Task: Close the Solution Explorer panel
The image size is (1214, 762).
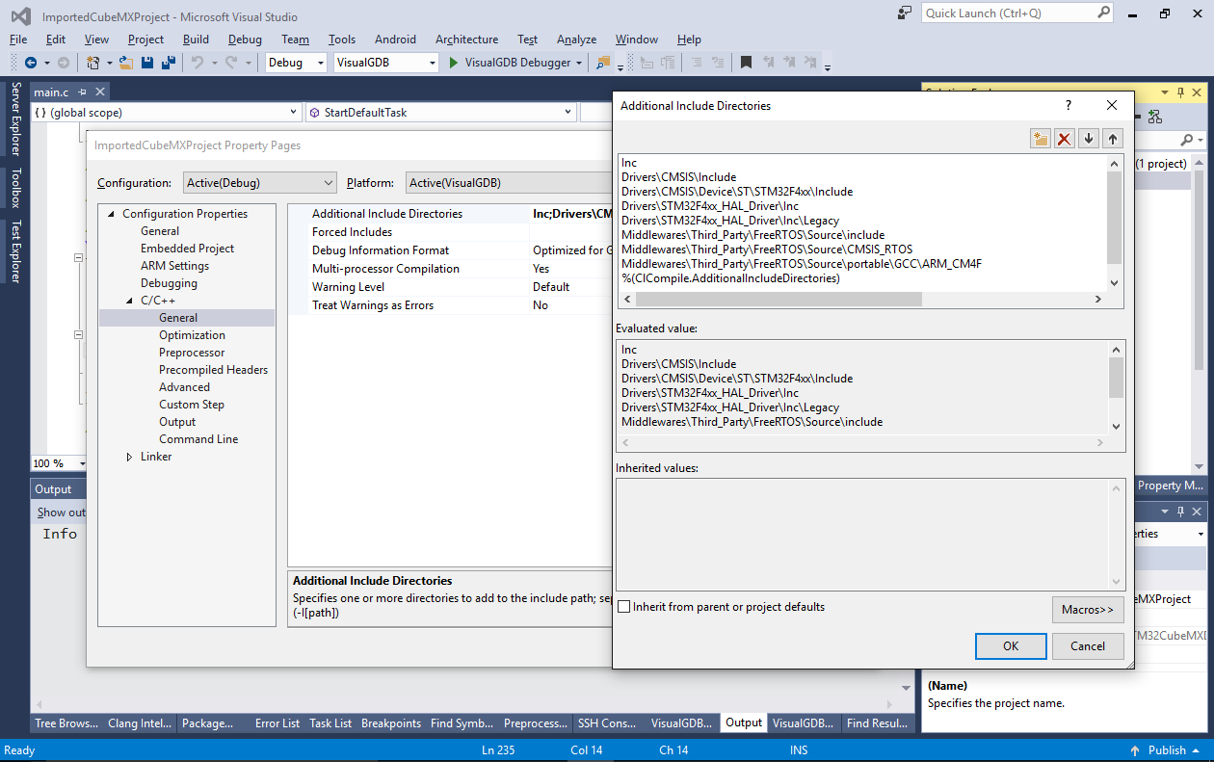Action: pos(1198,92)
